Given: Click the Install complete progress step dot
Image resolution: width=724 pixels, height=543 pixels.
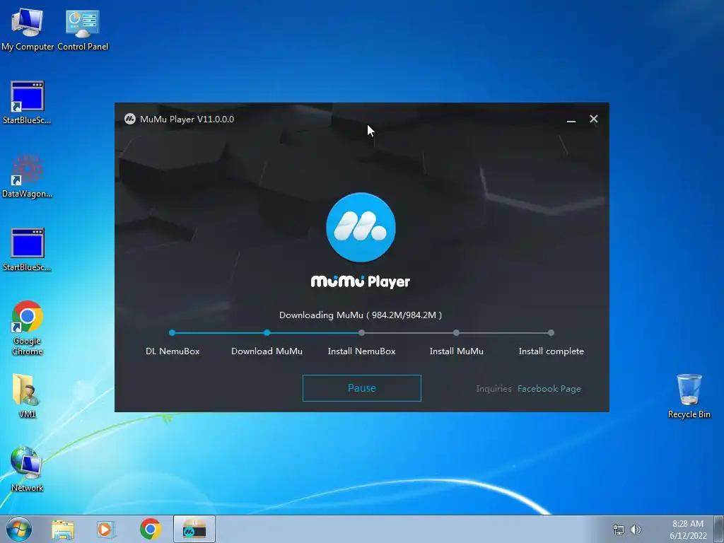Looking at the screenshot, I should click(551, 332).
